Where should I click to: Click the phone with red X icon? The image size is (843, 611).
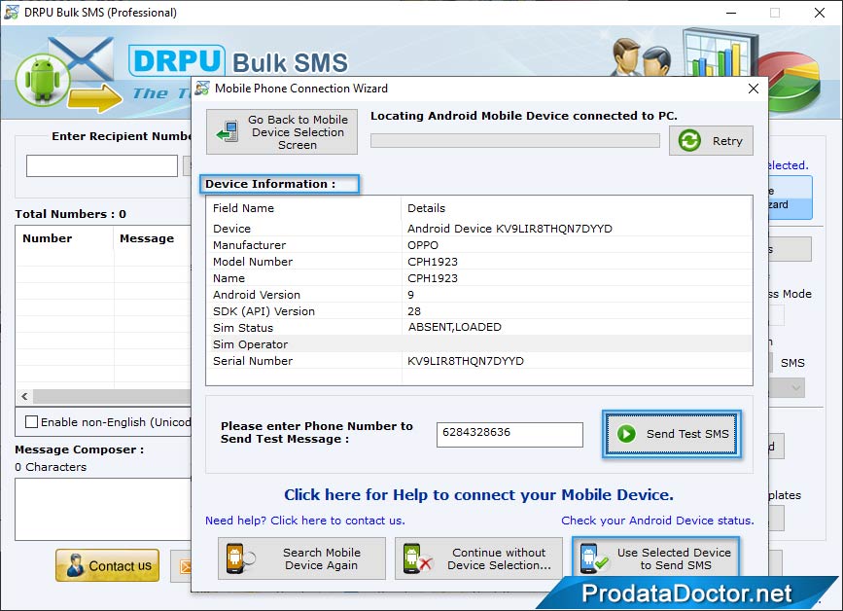[417, 558]
